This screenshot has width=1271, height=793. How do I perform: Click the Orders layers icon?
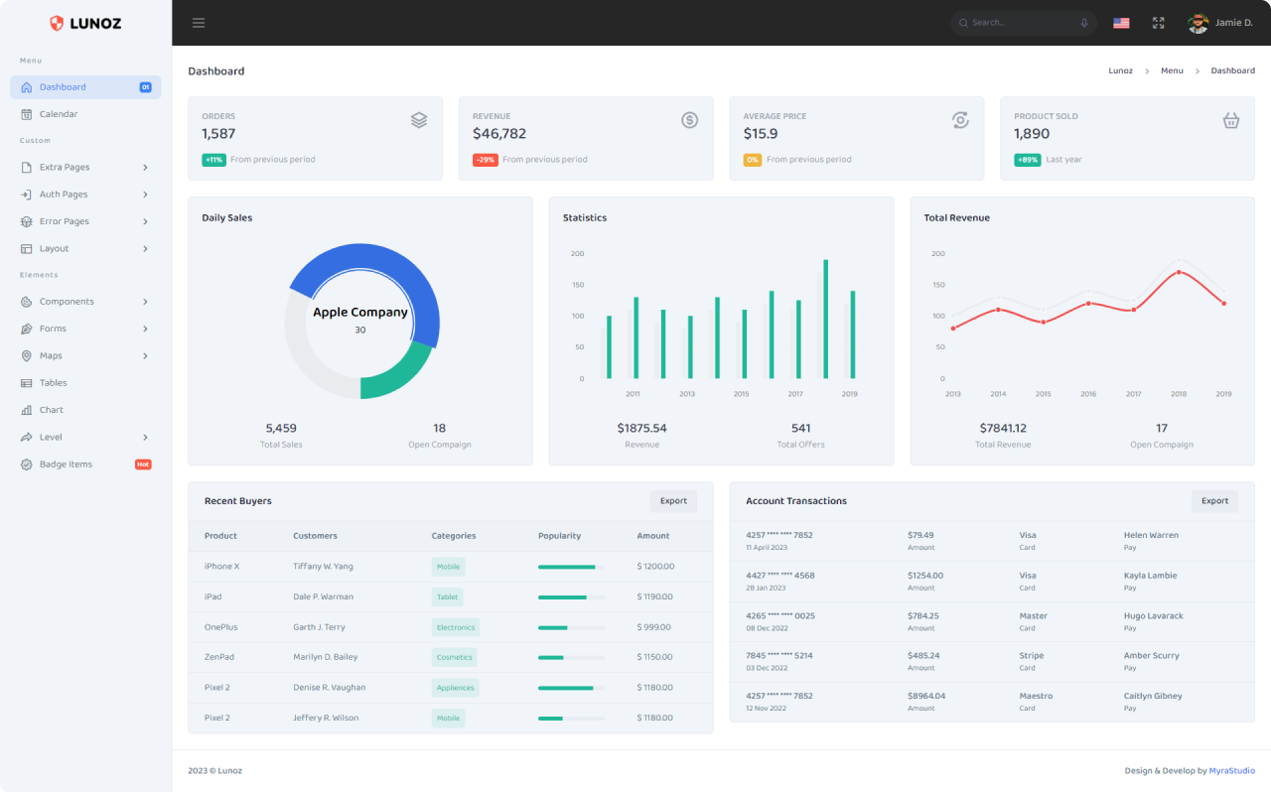pyautogui.click(x=419, y=120)
